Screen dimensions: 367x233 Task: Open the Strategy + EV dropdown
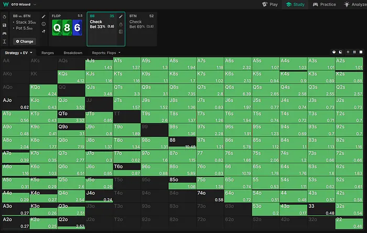tap(19, 53)
